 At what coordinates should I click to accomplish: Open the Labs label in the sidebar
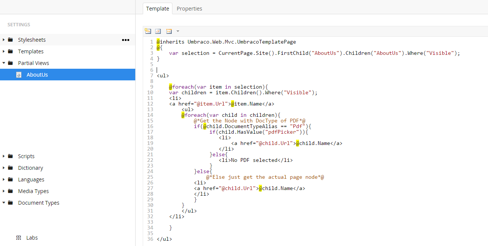click(32, 238)
